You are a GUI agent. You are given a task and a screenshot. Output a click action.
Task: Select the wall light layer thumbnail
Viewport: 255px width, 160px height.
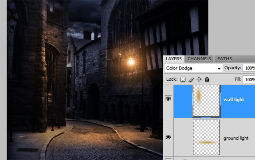point(206,101)
